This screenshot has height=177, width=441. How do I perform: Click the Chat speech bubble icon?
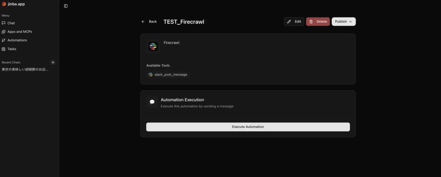point(4,23)
